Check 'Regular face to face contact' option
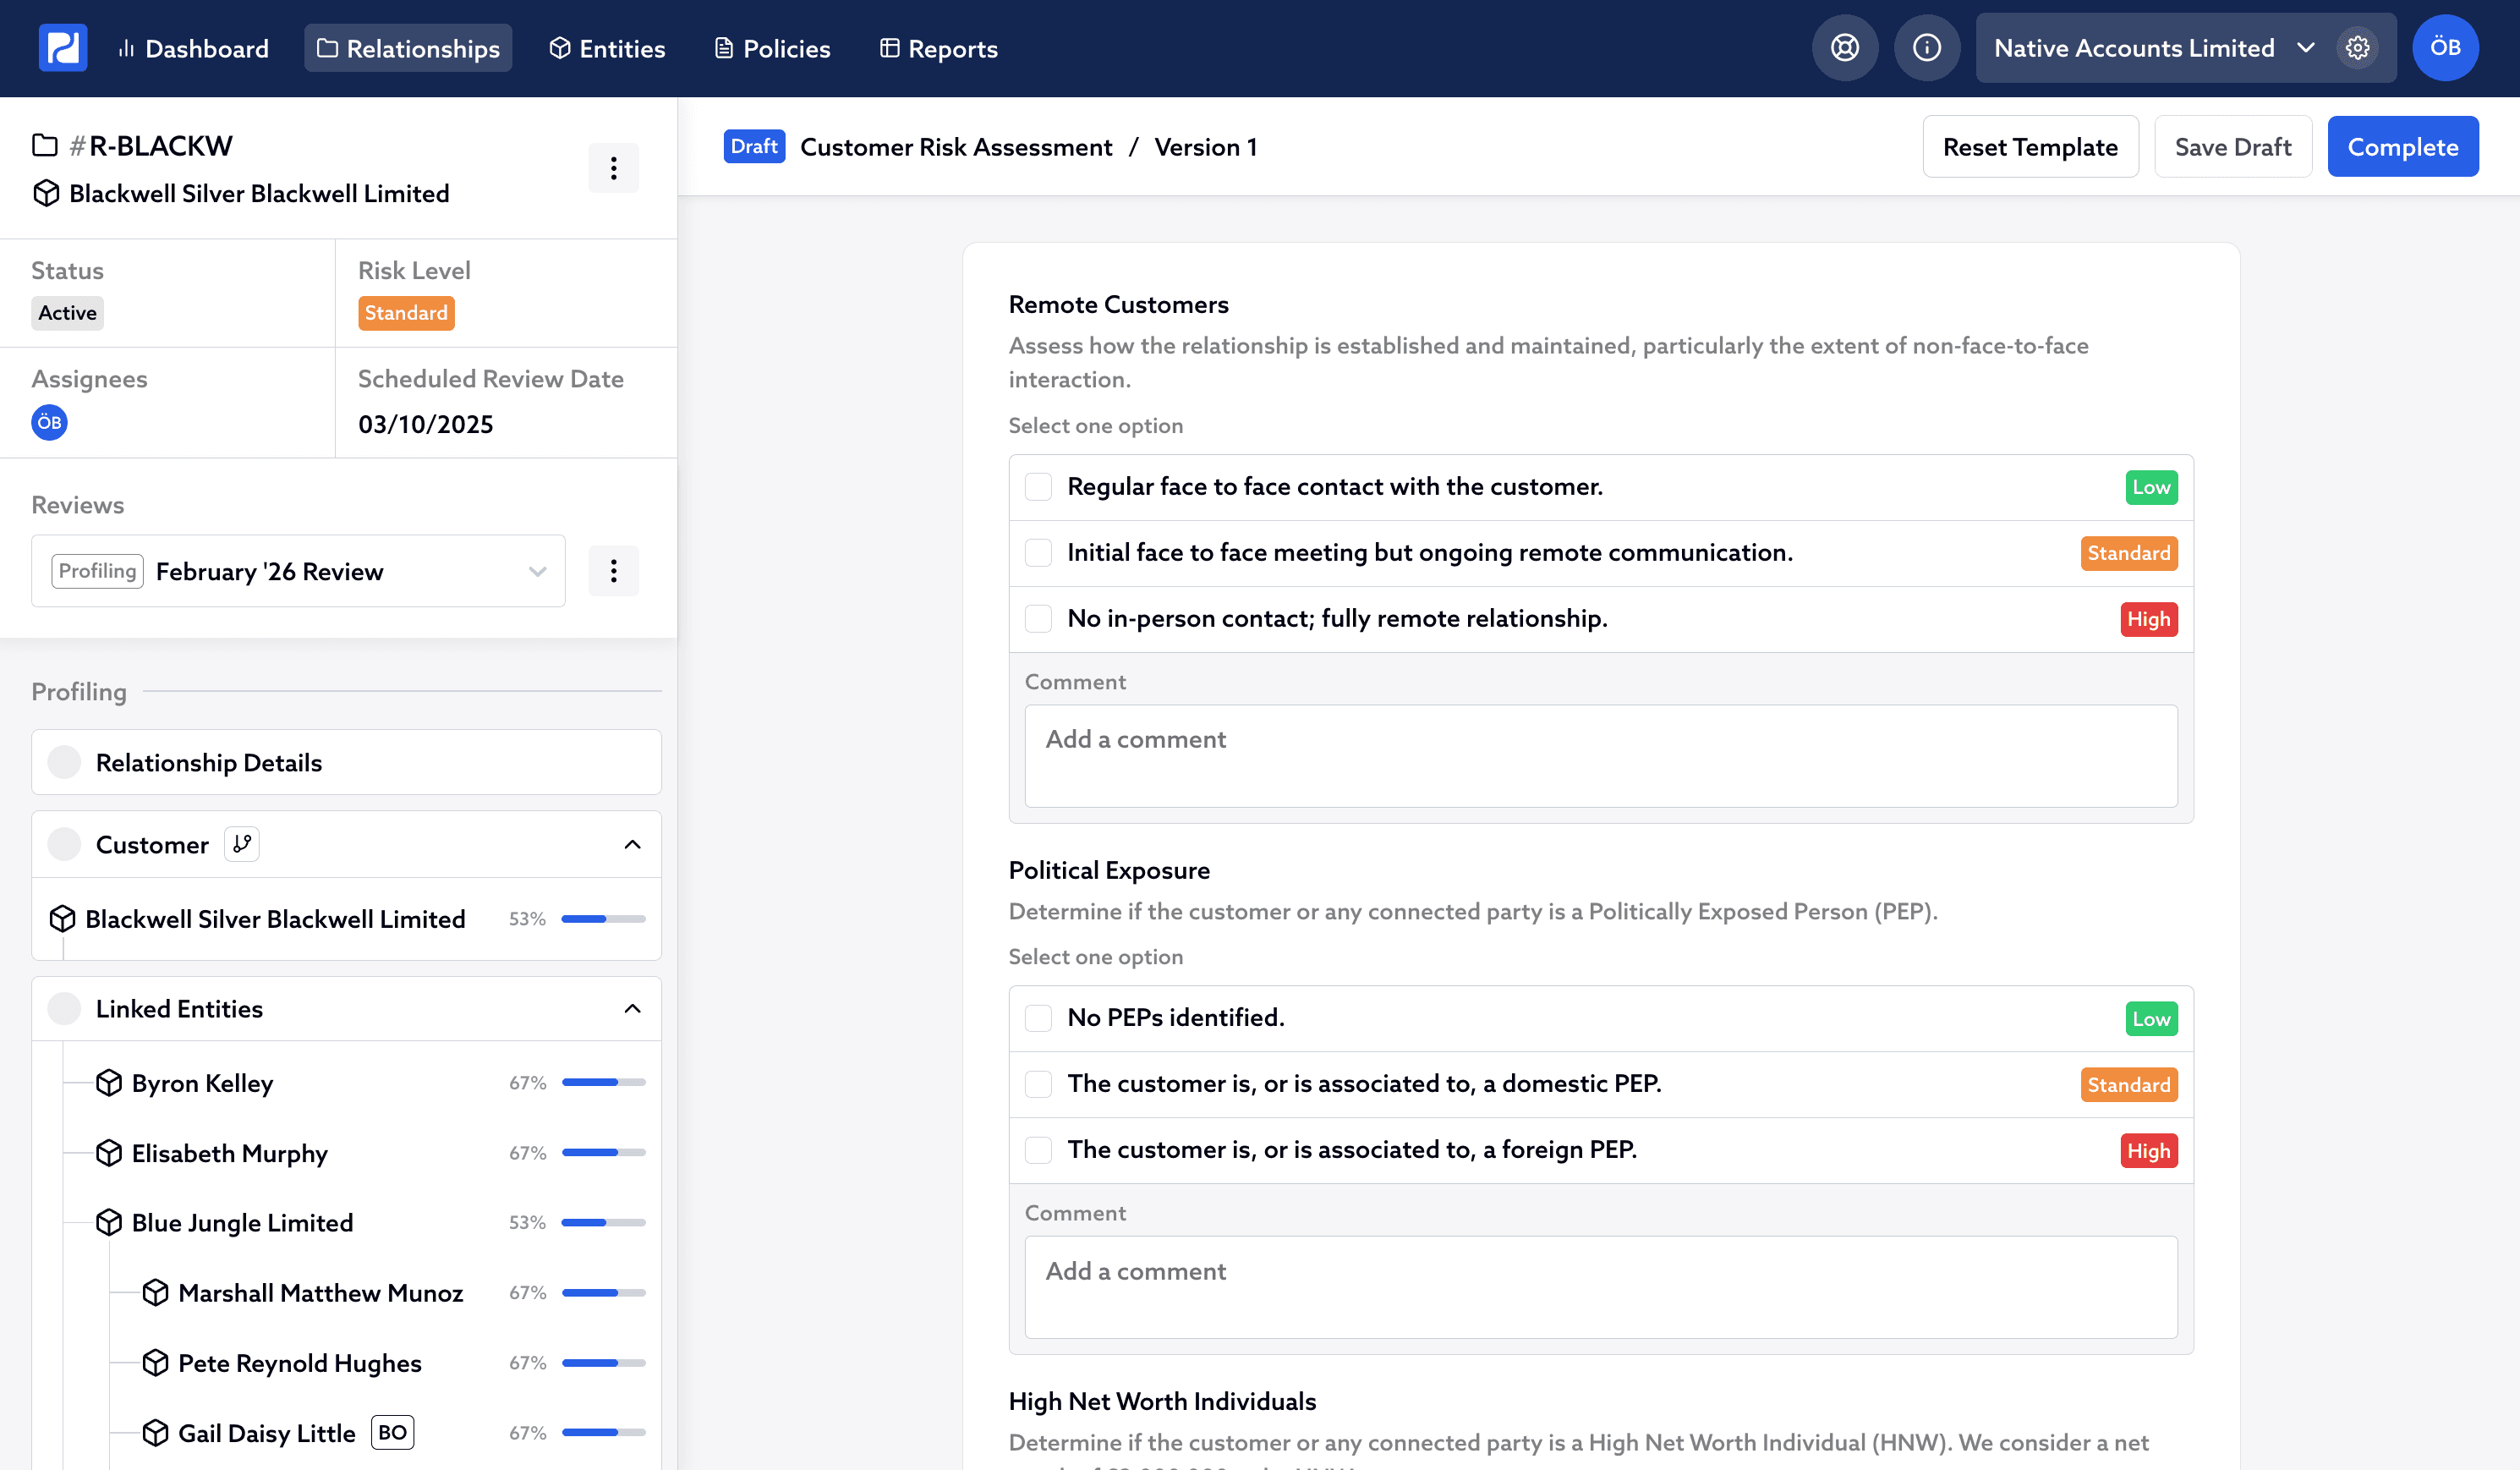Image resolution: width=2520 pixels, height=1470 pixels. point(1038,487)
